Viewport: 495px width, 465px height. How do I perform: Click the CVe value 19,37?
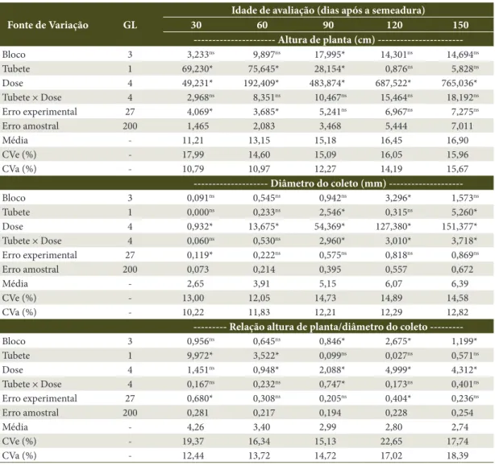(x=193, y=442)
